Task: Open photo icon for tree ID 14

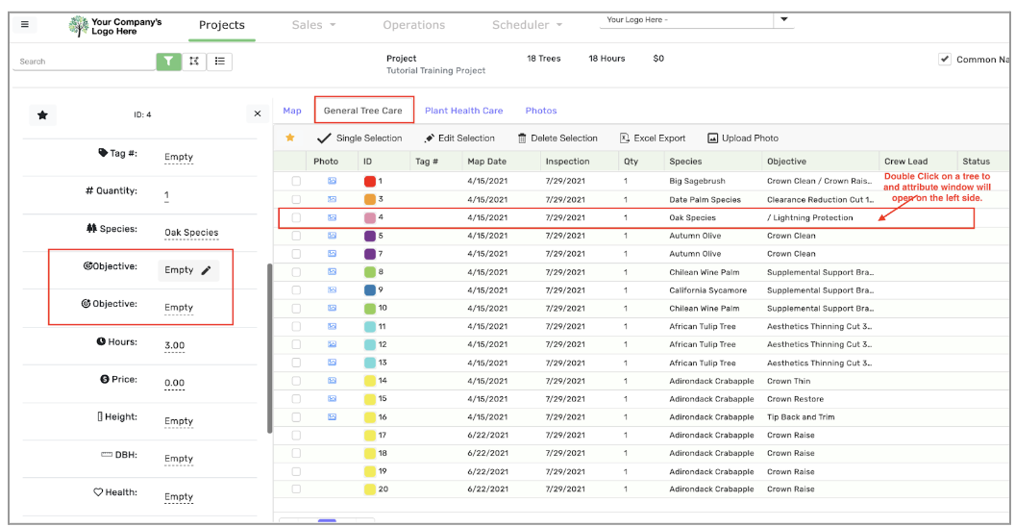Action: [x=332, y=381]
